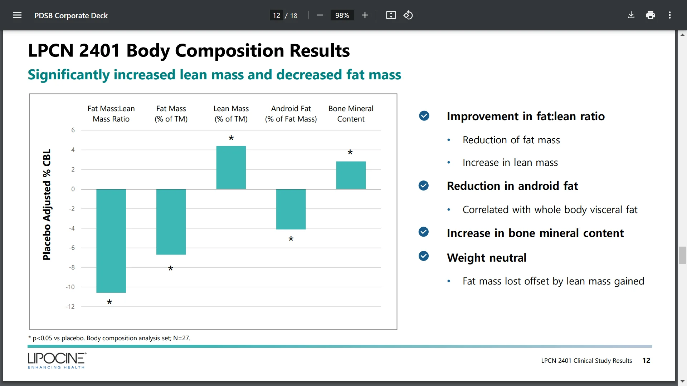Zoom in with the plus button
The image size is (687, 386).
point(365,15)
